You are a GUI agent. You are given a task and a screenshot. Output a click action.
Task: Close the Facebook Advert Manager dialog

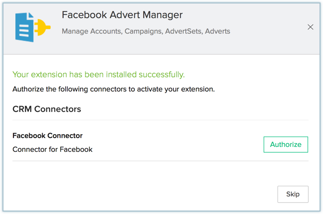coord(310,27)
